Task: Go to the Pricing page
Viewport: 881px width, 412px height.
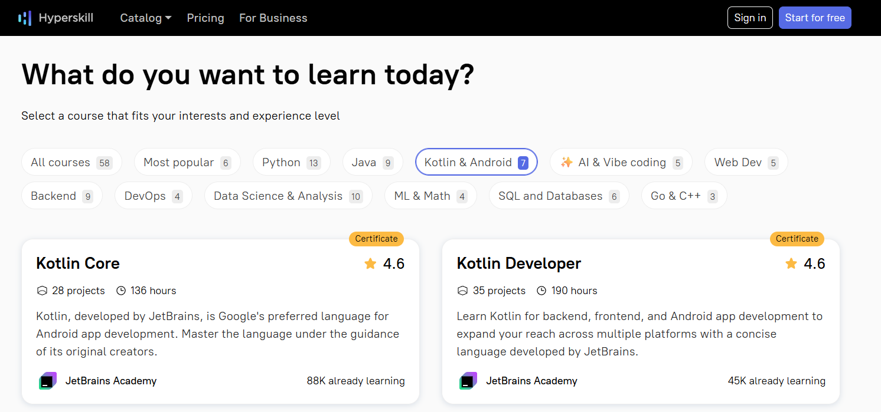Action: click(x=205, y=18)
